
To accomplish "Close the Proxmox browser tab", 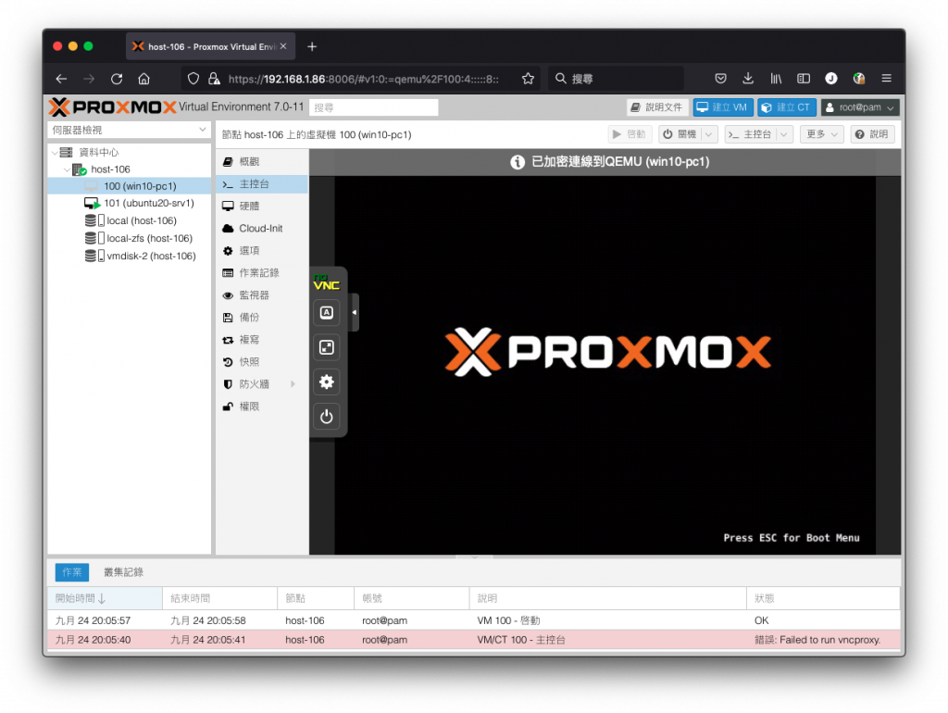I will pos(283,46).
